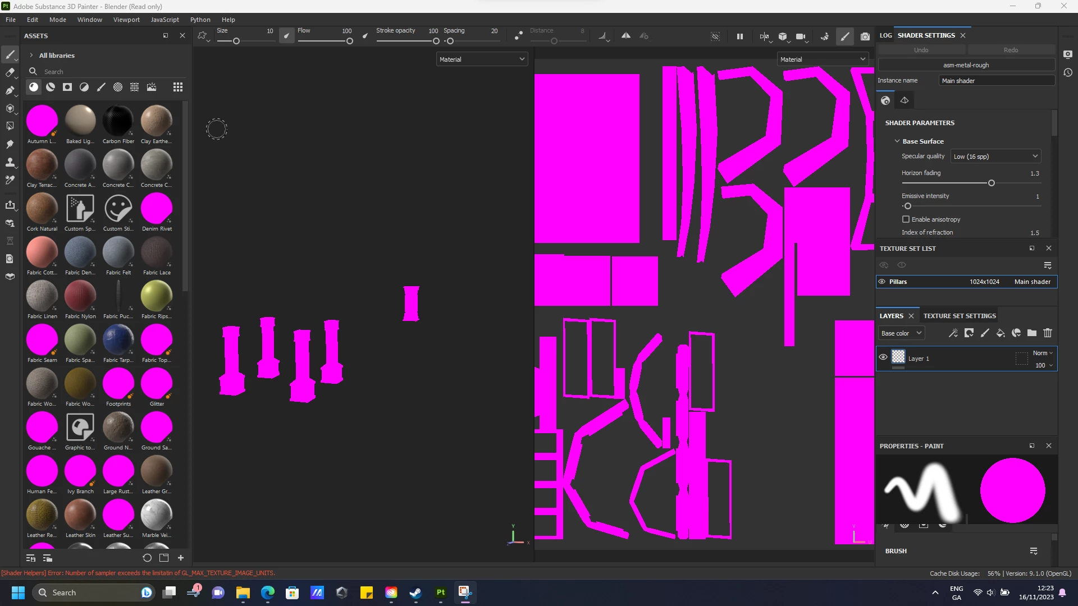Click the Undo button in Shader Settings

pyautogui.click(x=921, y=50)
